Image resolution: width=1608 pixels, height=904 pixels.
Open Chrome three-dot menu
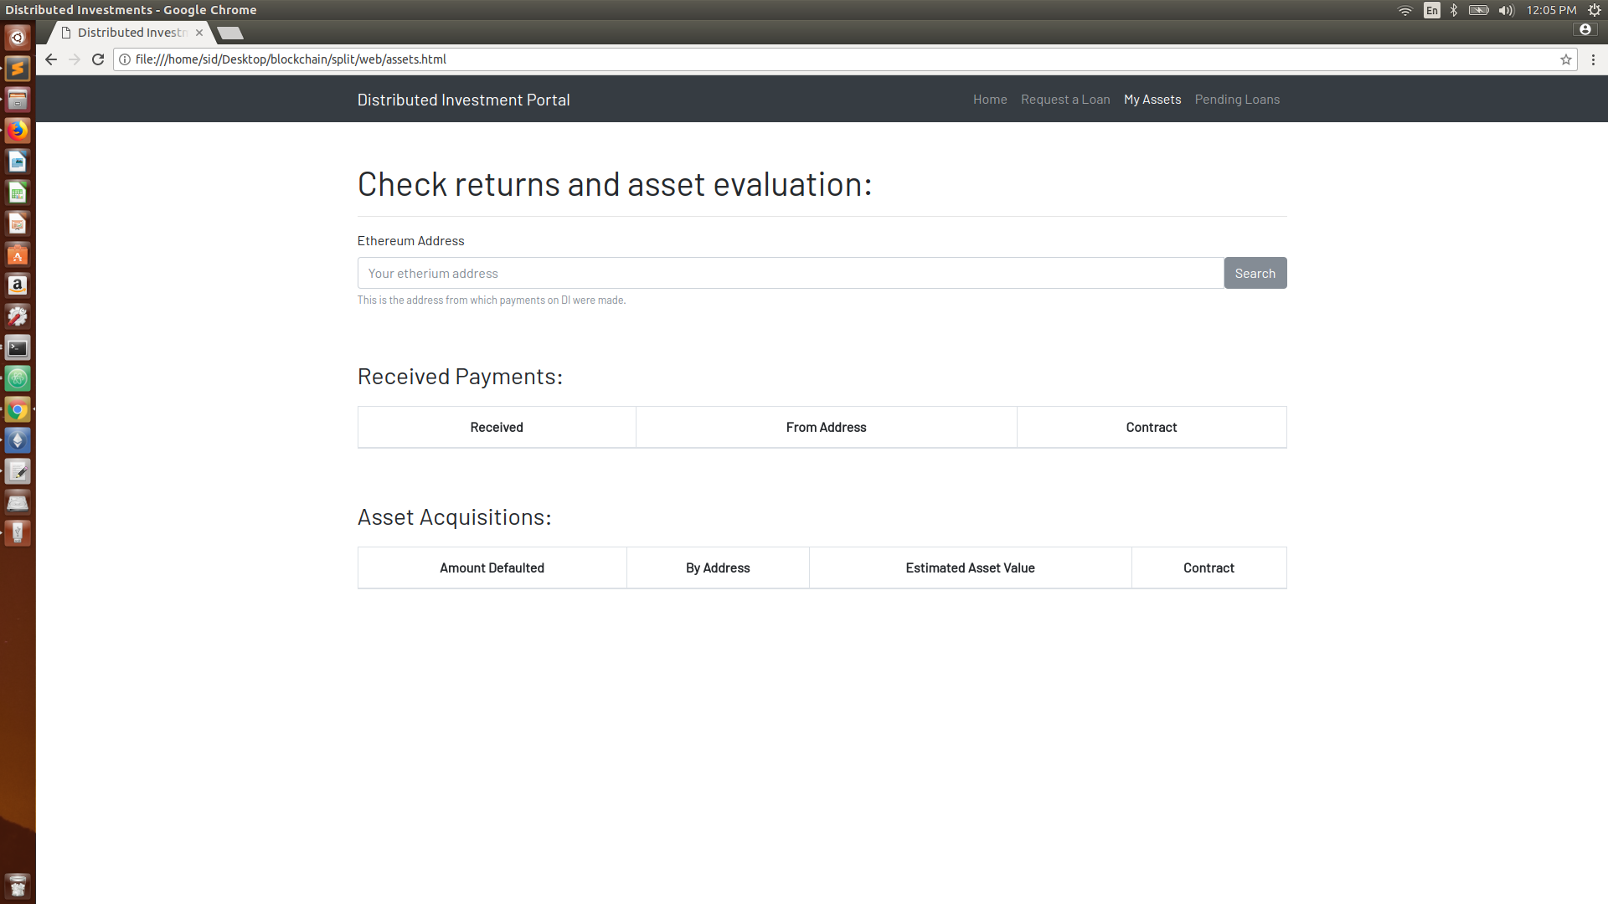(x=1593, y=59)
